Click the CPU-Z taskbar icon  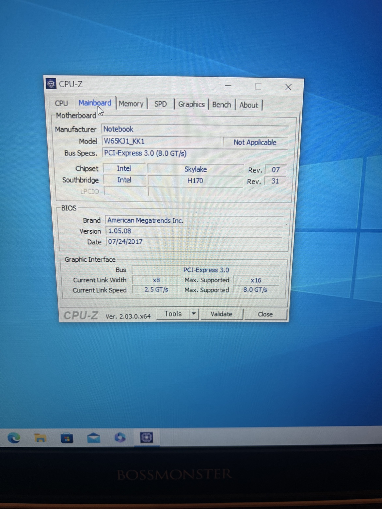coord(146,437)
